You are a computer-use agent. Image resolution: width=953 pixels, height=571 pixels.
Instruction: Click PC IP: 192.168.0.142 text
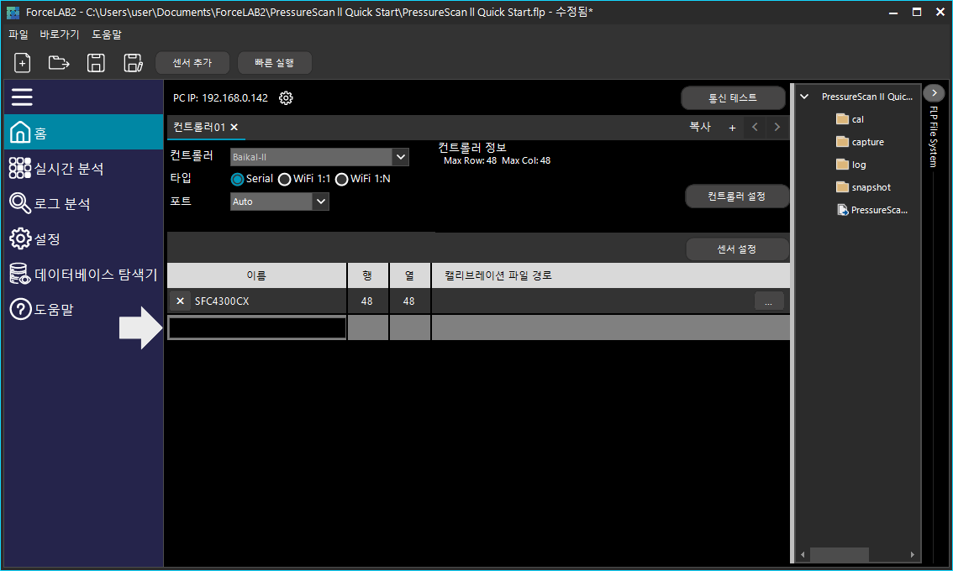[221, 97]
